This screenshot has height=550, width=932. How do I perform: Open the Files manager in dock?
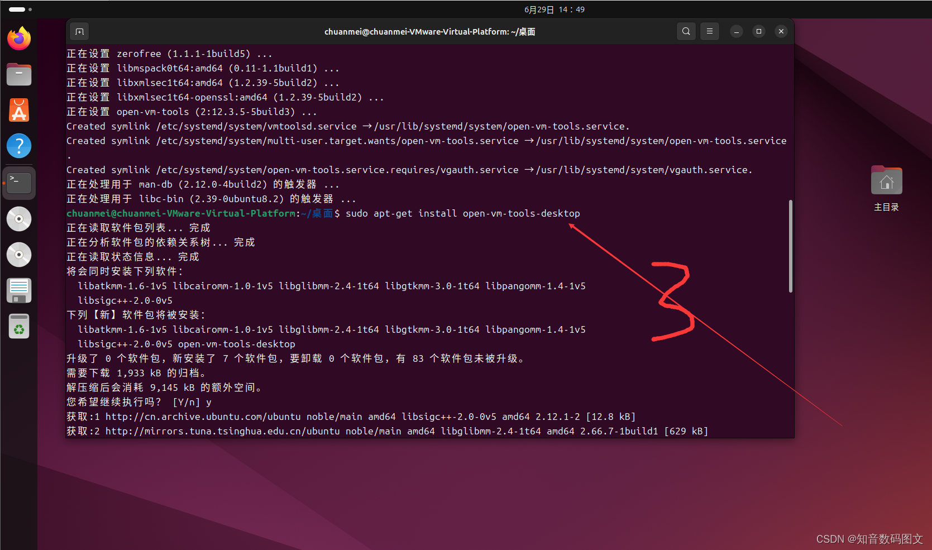click(x=19, y=74)
